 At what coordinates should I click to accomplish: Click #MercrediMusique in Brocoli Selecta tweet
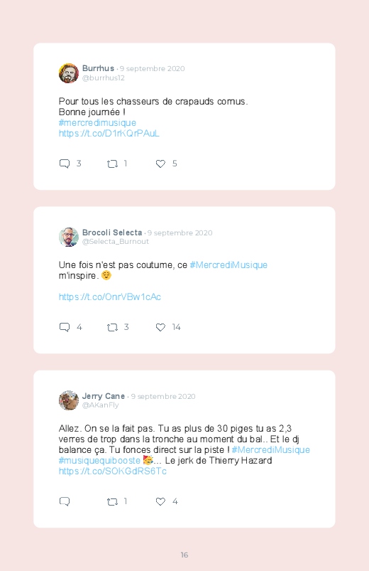pyautogui.click(x=228, y=265)
